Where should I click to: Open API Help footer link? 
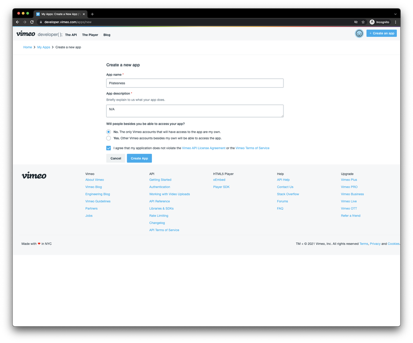coord(283,180)
